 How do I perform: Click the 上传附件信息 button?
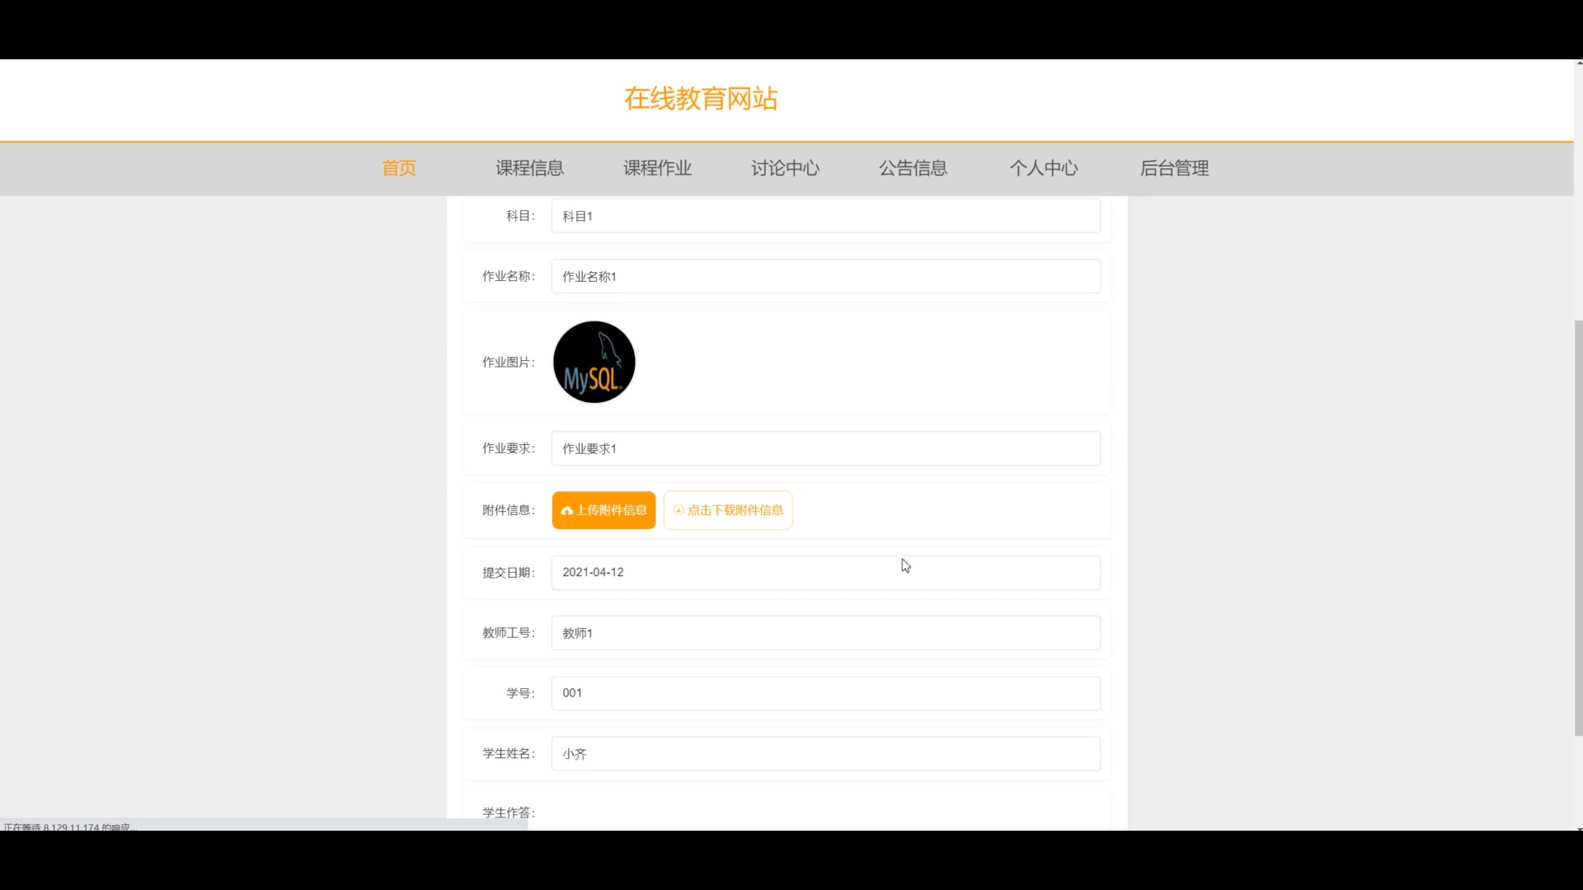[604, 510]
